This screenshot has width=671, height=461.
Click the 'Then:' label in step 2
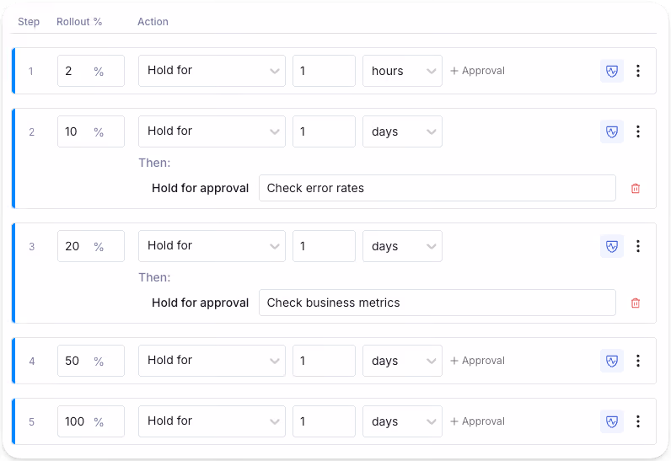coord(154,163)
